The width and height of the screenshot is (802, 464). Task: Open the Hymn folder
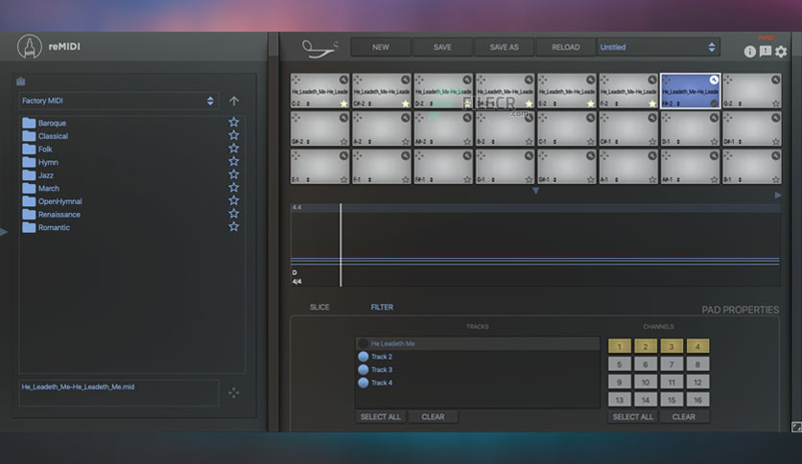(x=48, y=162)
